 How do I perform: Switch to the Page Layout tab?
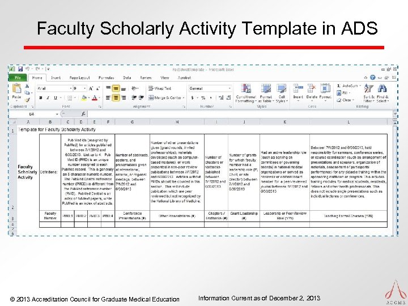click(79, 78)
